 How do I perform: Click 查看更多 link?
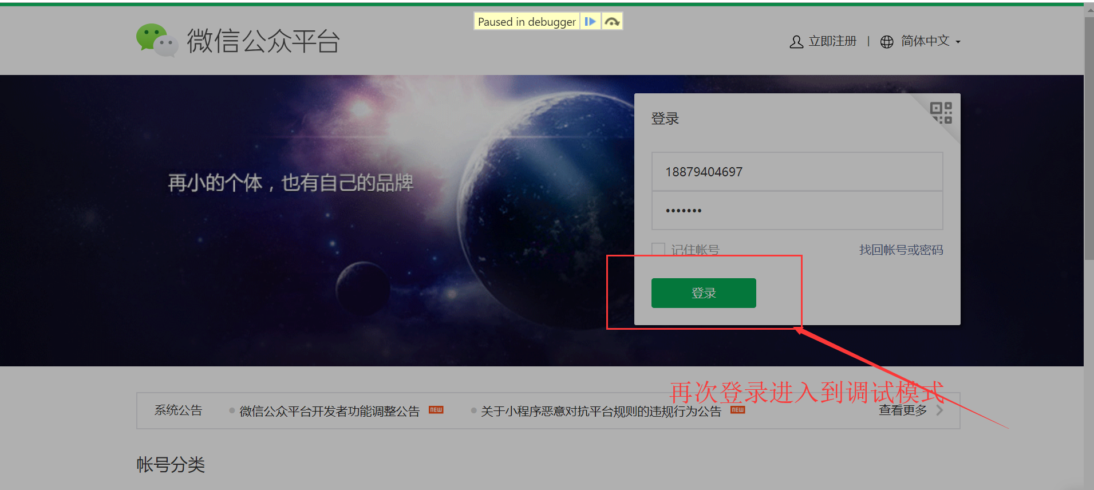903,410
